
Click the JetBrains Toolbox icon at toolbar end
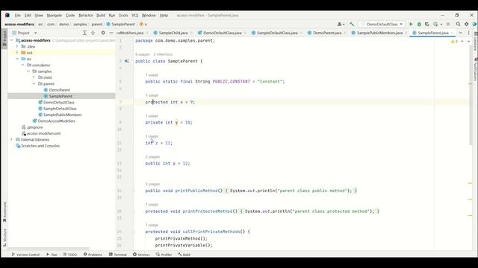coord(474,24)
